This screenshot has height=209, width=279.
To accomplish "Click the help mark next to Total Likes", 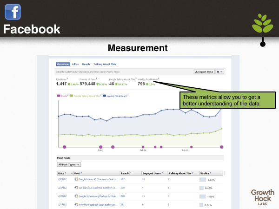I will pos(67,78).
